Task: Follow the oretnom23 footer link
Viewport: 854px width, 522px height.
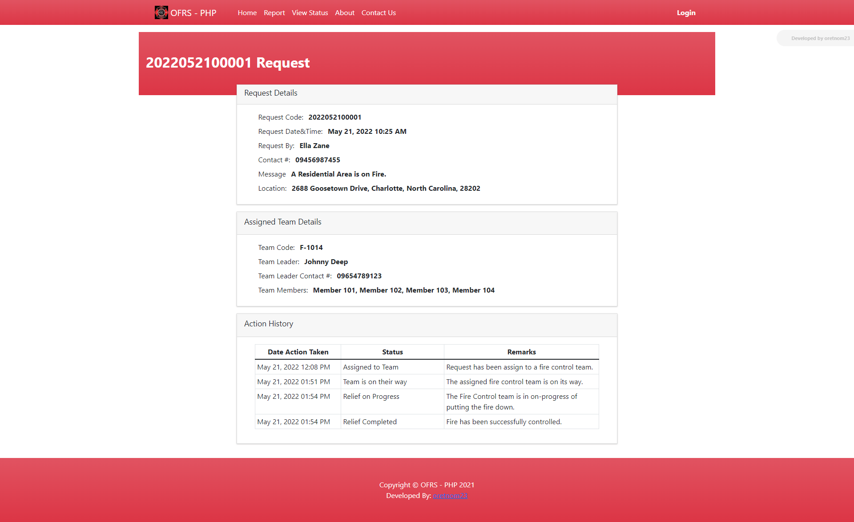Action: click(450, 495)
